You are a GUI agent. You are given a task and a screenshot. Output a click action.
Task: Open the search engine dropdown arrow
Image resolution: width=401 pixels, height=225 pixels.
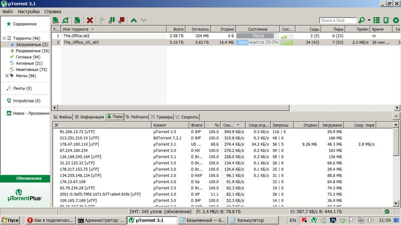pos(369,20)
